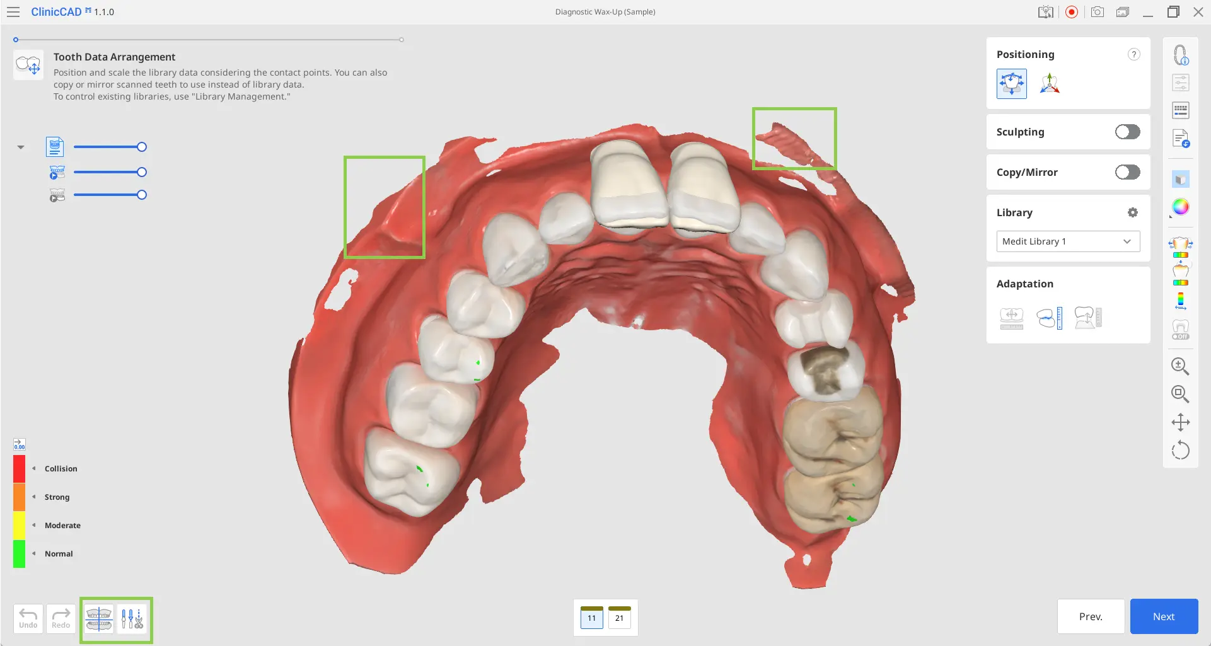
Task: Show contact with antagonist color map icon
Action: 1181,274
